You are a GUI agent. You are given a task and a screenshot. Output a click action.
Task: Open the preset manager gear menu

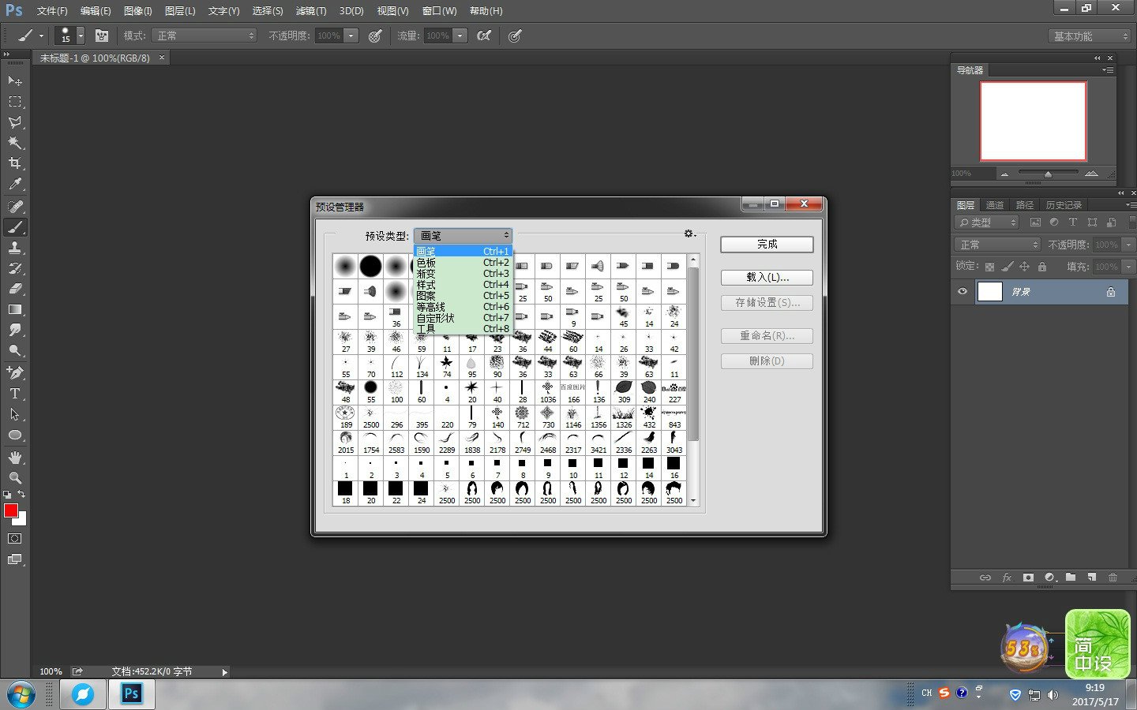click(689, 234)
